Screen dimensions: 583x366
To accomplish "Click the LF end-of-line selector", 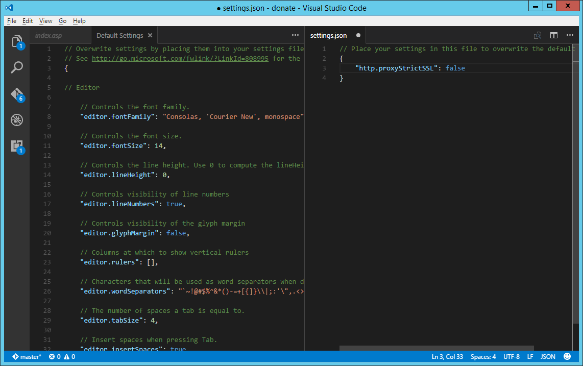I will click(x=530, y=357).
